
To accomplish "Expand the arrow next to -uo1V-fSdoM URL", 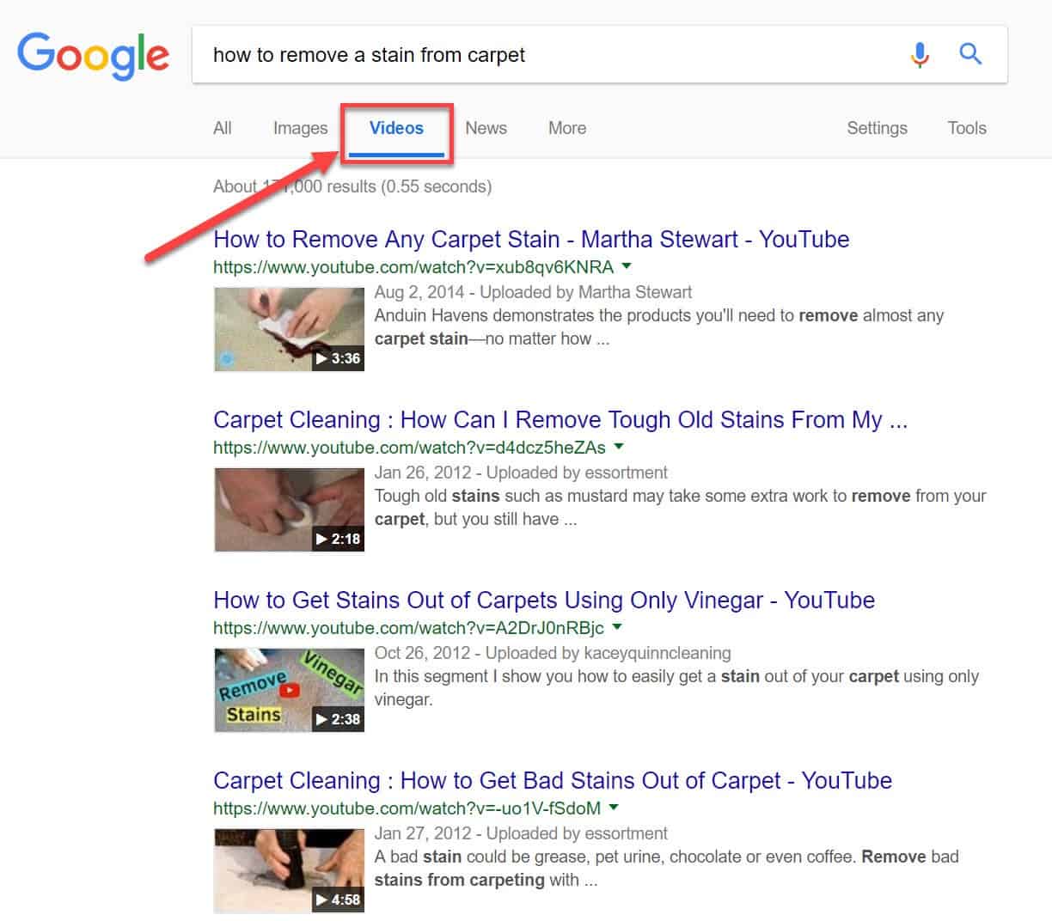I will click(x=614, y=808).
